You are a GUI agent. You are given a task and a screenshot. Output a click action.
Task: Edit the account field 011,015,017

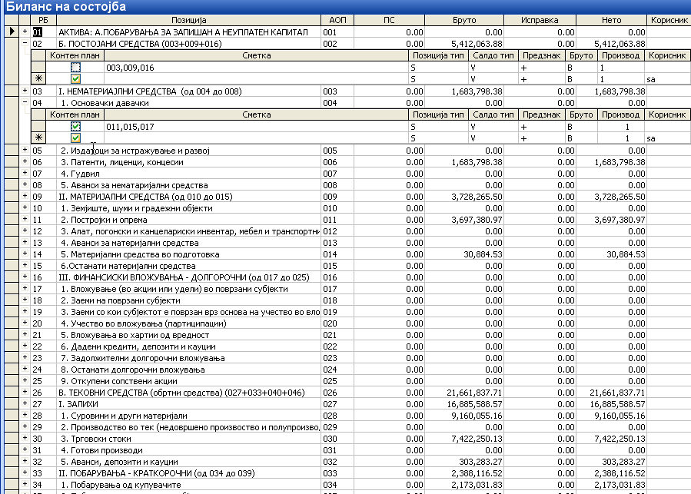click(257, 127)
